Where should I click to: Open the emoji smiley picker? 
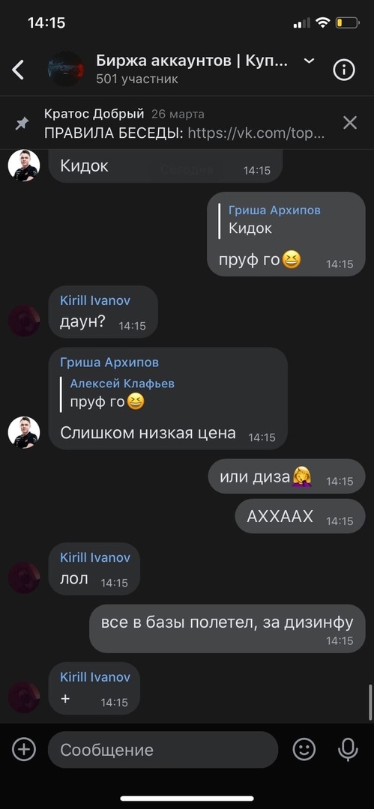[304, 749]
